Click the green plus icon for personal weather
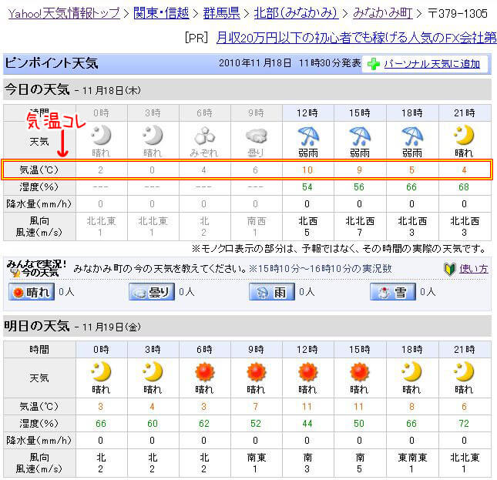The height and width of the screenshot is (480, 497). coord(374,64)
